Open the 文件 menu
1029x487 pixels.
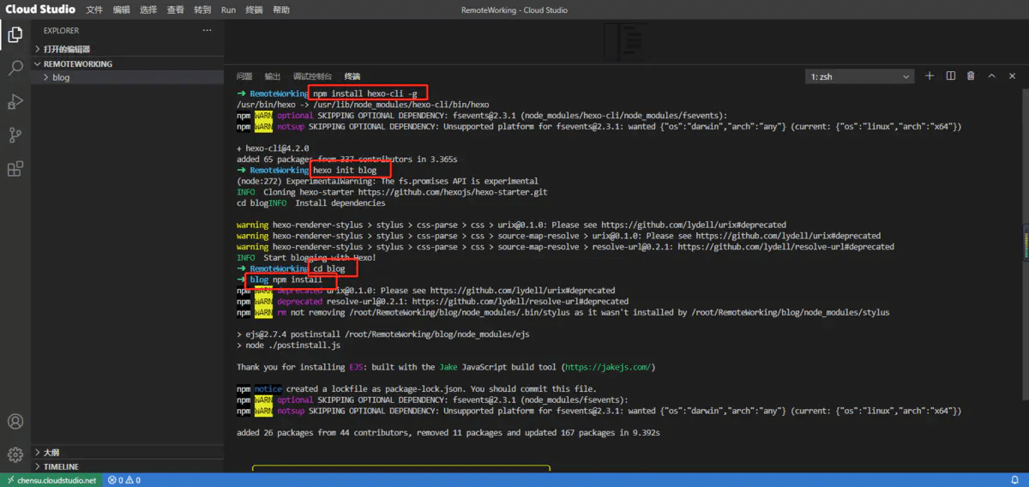click(x=94, y=10)
